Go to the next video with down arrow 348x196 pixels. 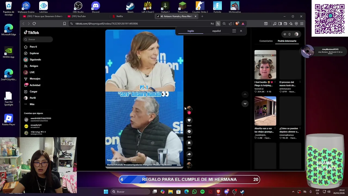245,103
